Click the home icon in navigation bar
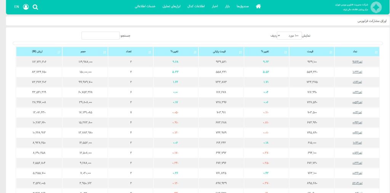Screen dimensions: 390x193 click(x=258, y=6)
